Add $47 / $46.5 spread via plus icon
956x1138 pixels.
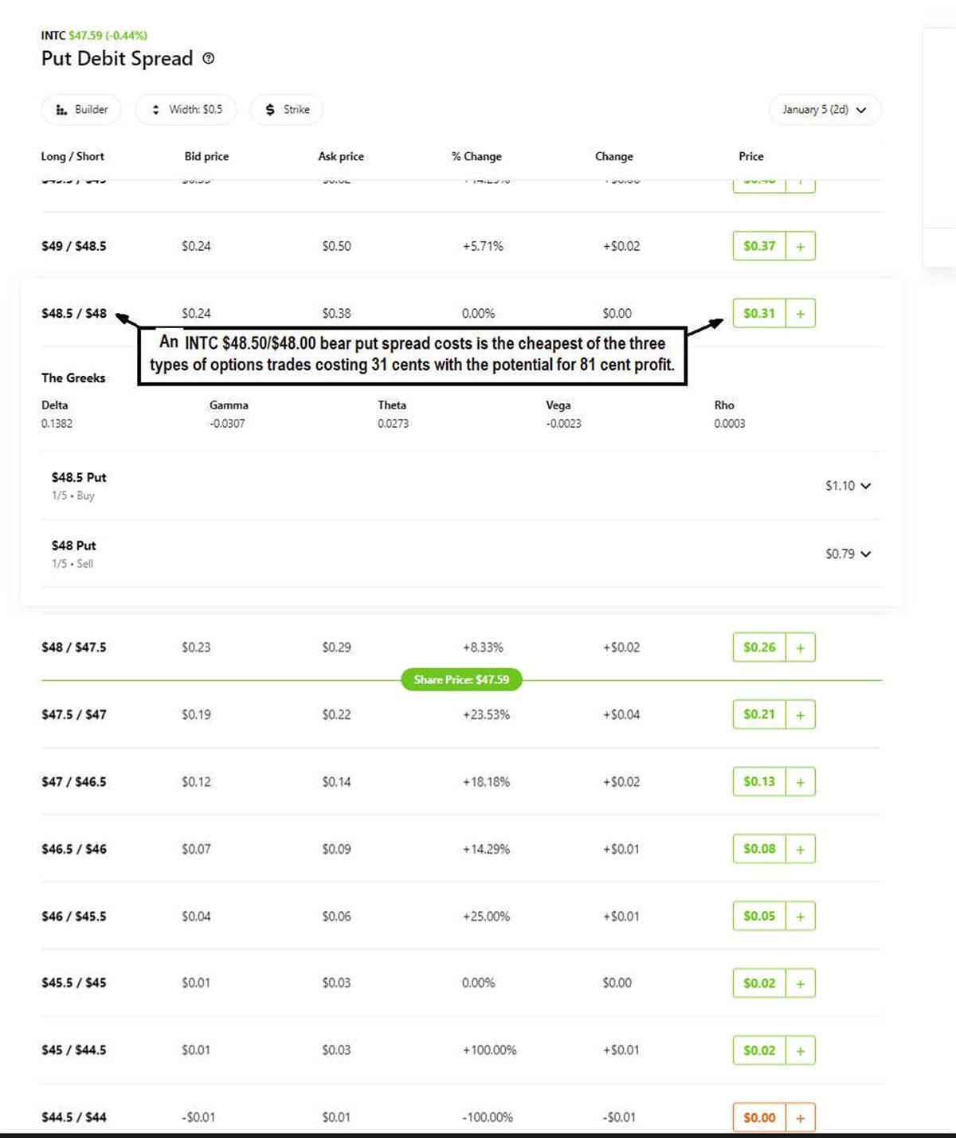(800, 782)
